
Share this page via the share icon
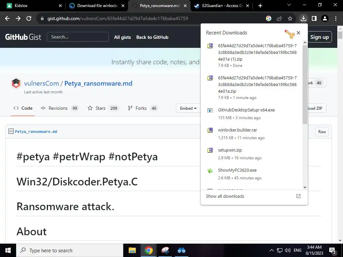(x=279, y=19)
